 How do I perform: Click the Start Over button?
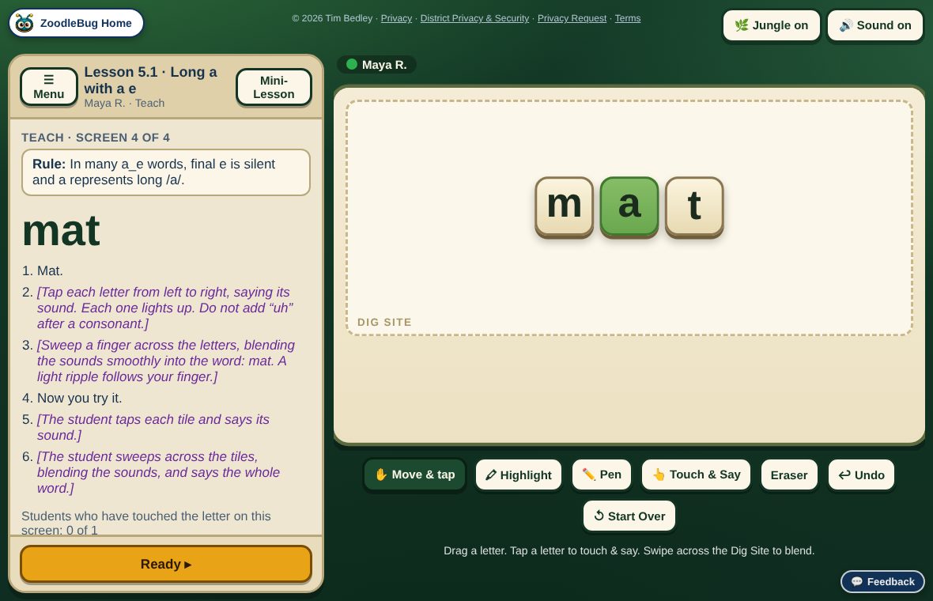point(629,516)
